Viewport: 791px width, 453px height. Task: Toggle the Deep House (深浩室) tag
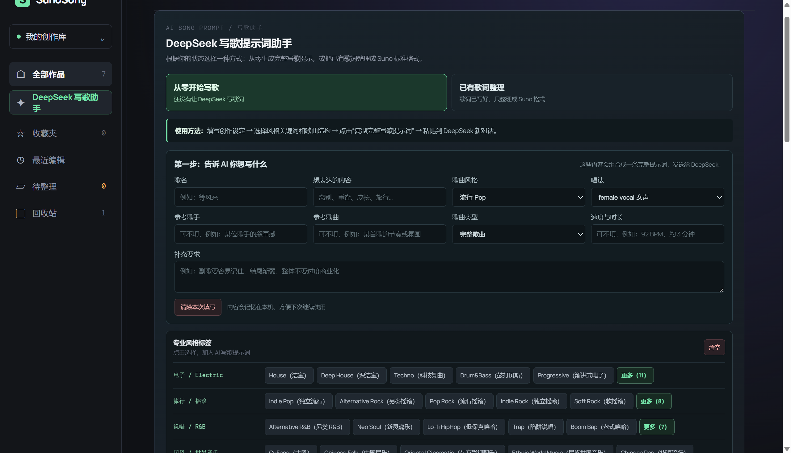[x=352, y=376]
